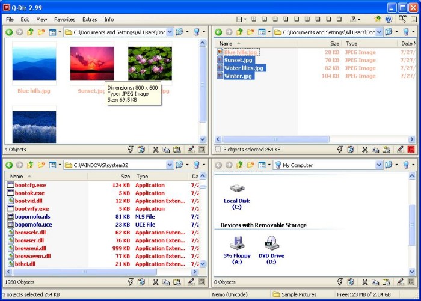Expand the C:\WINDOWS\system32 address dropdown
Image resolution: width=421 pixels, height=301 pixels.
(170, 165)
